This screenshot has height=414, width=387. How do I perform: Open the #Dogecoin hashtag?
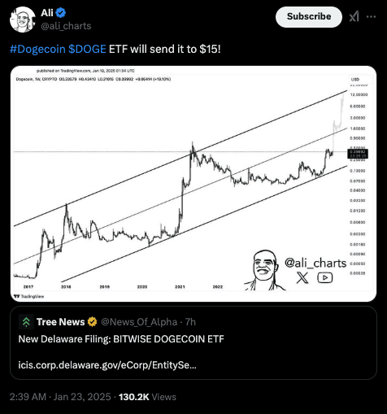point(37,49)
